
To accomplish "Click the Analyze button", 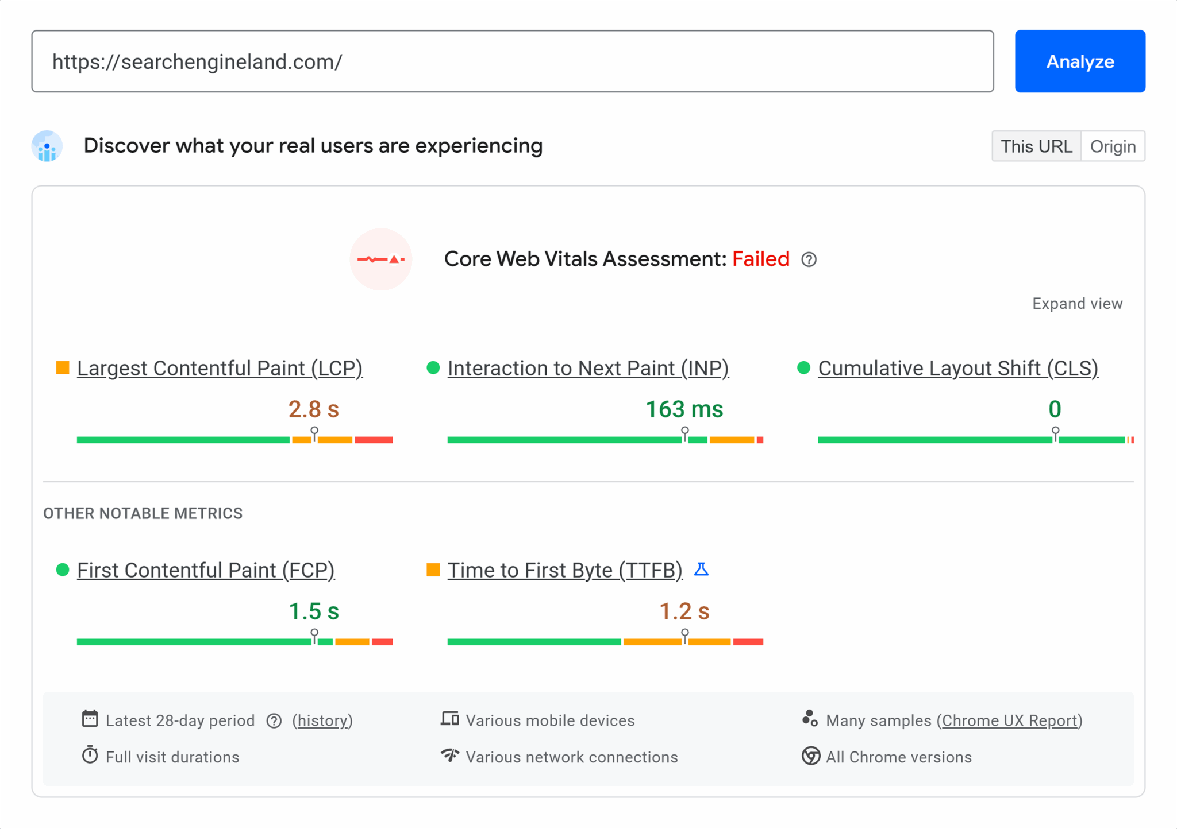I will 1080,61.
